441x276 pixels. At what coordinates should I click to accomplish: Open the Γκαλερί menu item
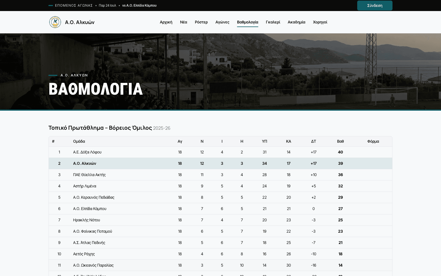(x=273, y=22)
